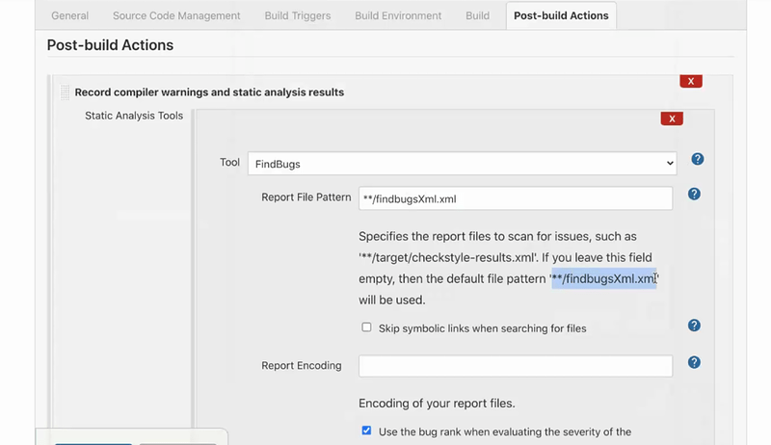The width and height of the screenshot is (771, 445).
Task: Grab the drag handle beside Record compiler warnings
Action: click(x=66, y=92)
